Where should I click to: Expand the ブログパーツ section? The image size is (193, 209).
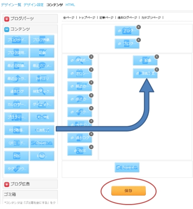(7, 19)
